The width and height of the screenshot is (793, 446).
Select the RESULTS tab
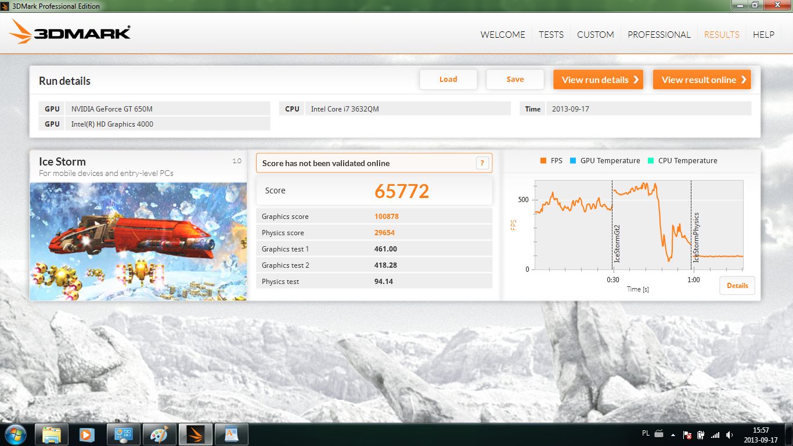[x=722, y=35]
